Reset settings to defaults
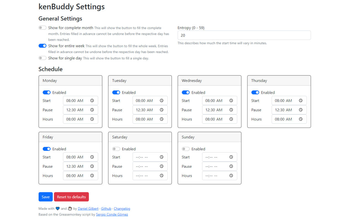The width and height of the screenshot is (353, 221). tap(71, 197)
